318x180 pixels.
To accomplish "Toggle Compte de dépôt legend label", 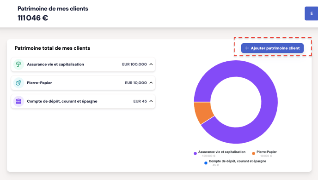I will point(237,161).
